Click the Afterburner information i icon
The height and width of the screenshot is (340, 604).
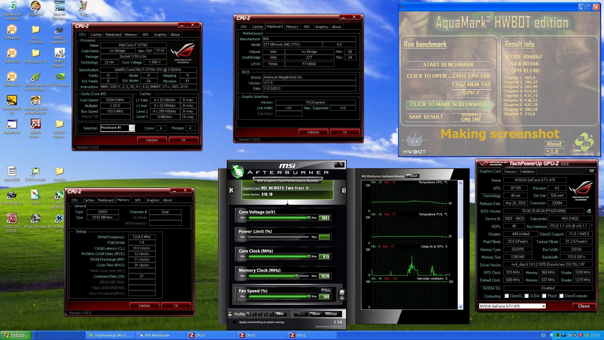[x=343, y=190]
